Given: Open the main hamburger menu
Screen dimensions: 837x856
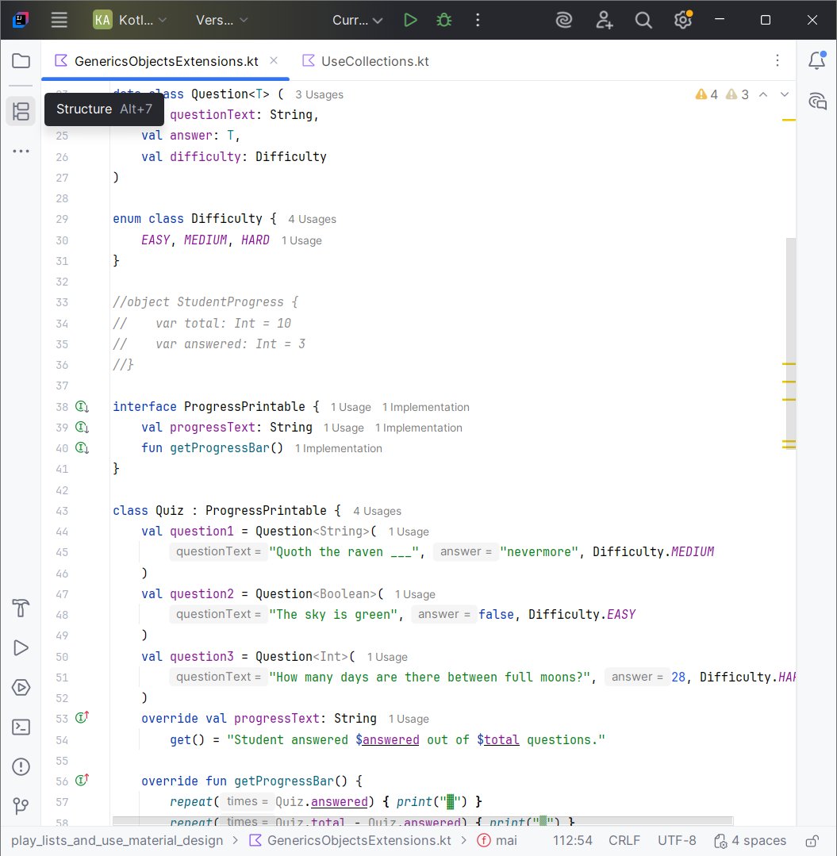Looking at the screenshot, I should click(59, 20).
